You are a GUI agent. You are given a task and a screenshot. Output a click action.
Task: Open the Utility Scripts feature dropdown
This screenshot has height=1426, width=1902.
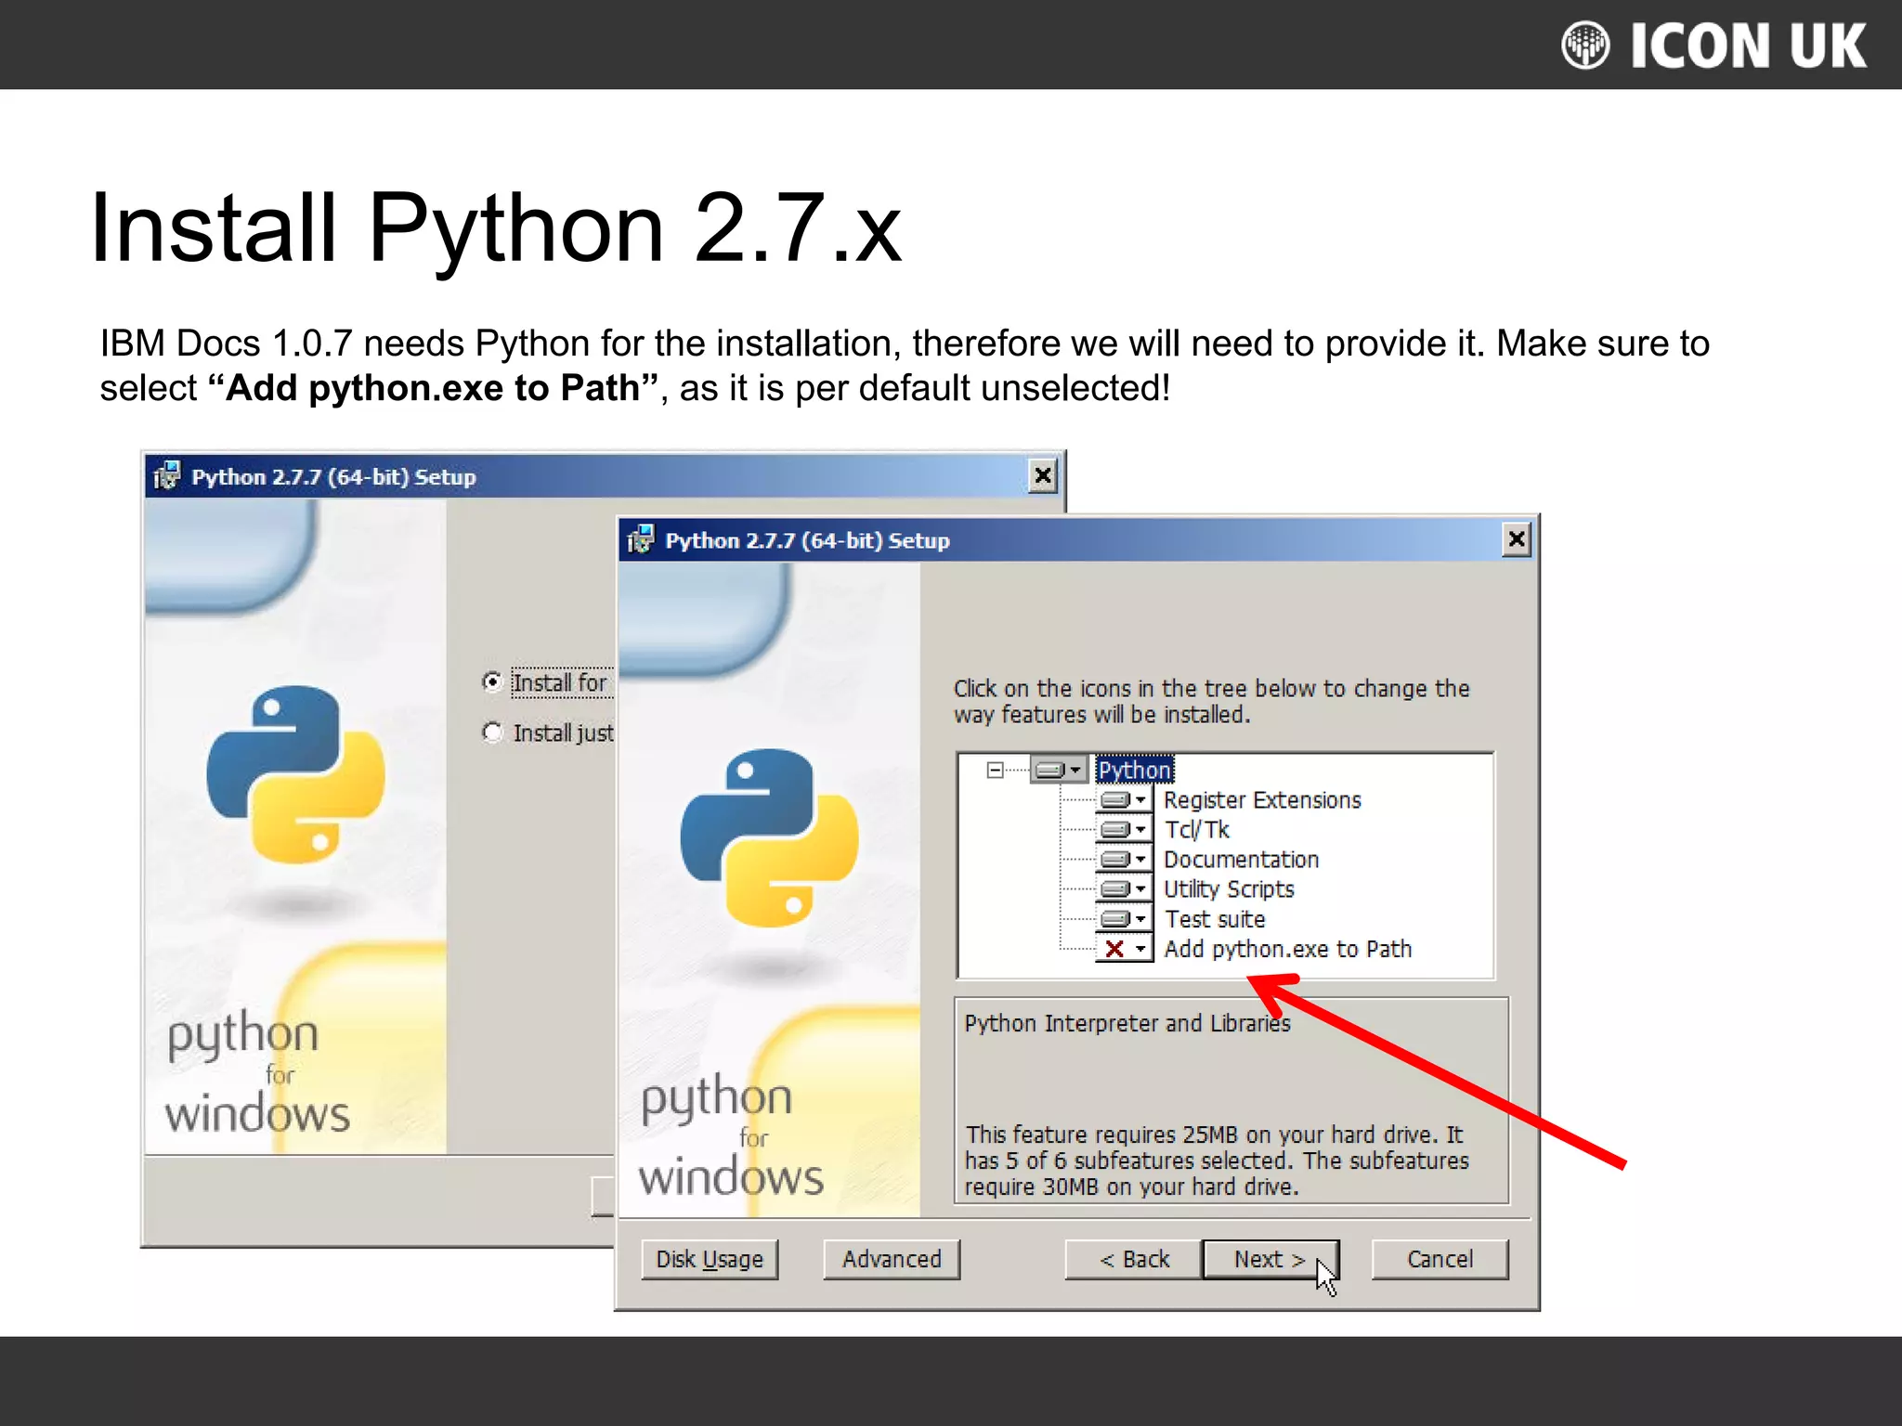(1125, 888)
